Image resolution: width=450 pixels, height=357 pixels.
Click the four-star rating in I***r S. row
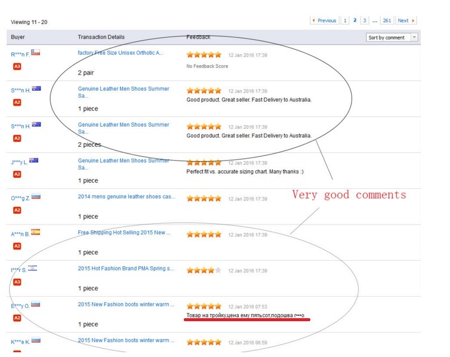pyautogui.click(x=204, y=270)
